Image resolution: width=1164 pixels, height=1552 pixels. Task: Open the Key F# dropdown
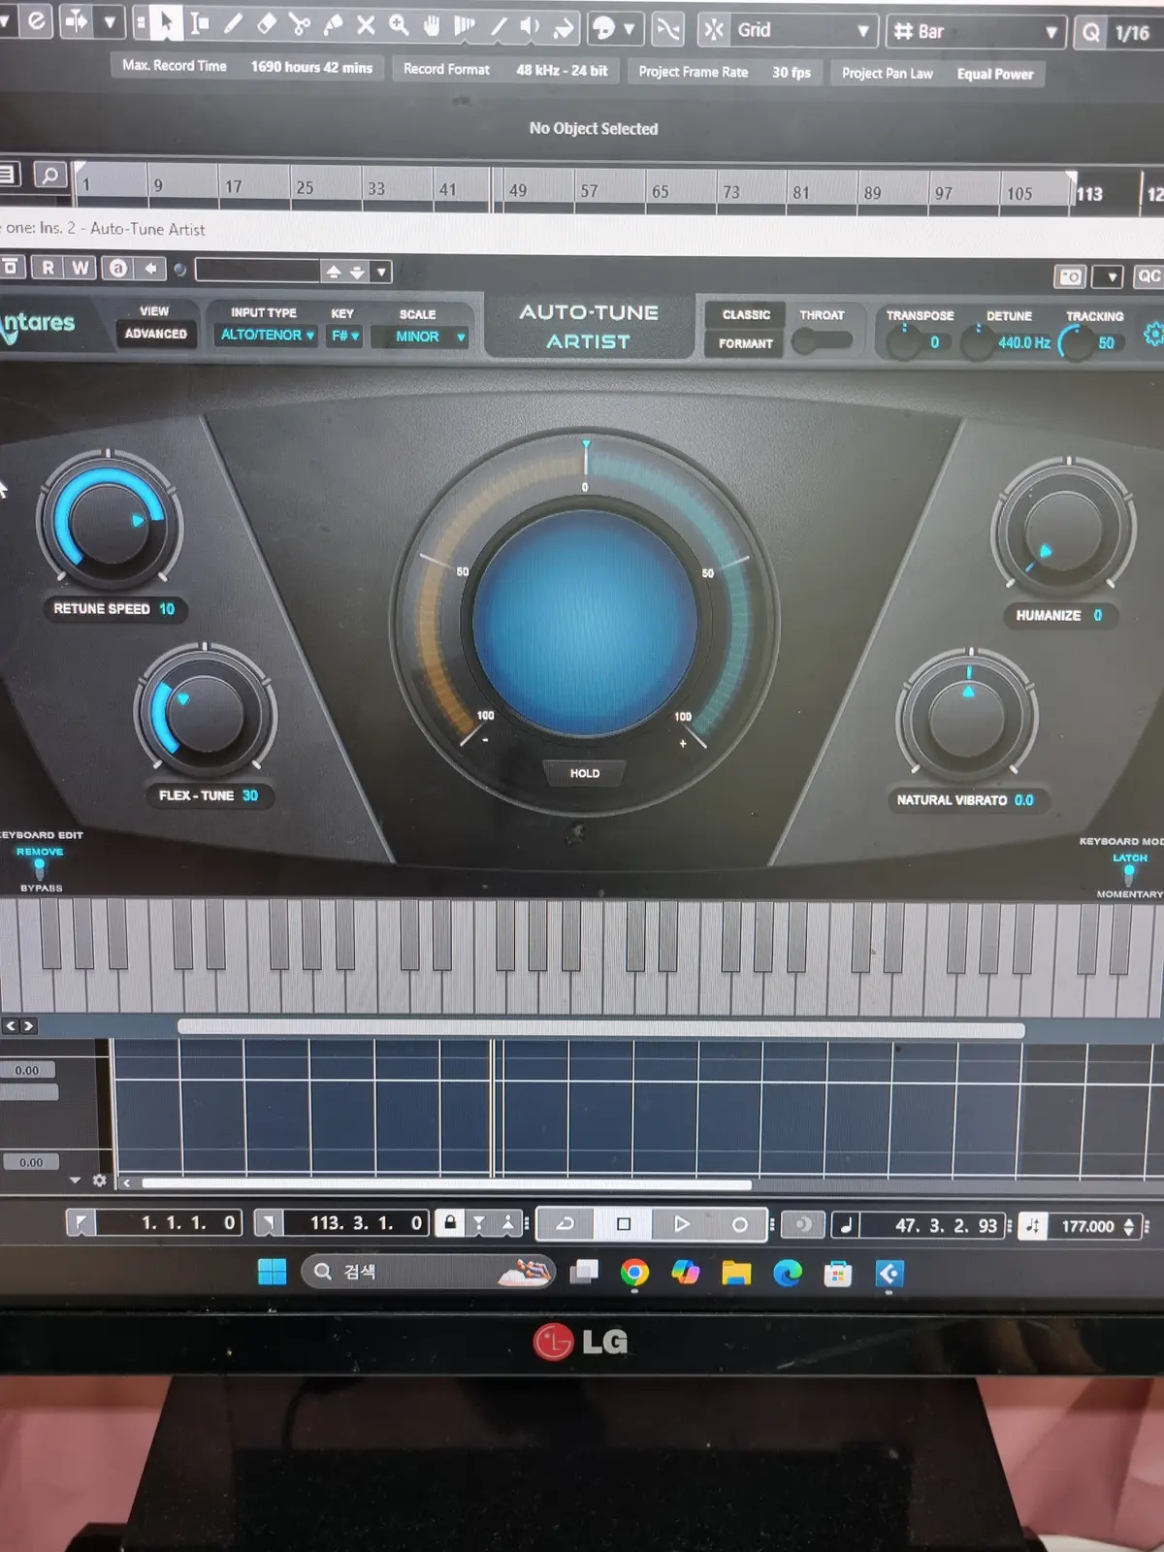click(344, 336)
